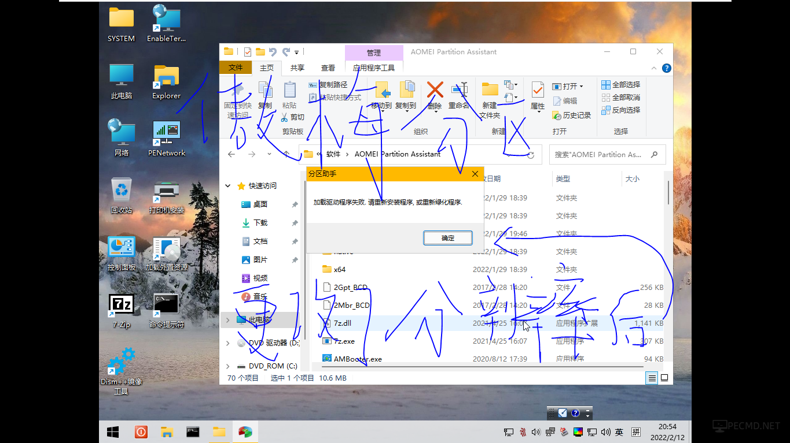Open the 打开 dropdown arrow in ribbon
Viewport: 790px width, 443px height.
581,86
